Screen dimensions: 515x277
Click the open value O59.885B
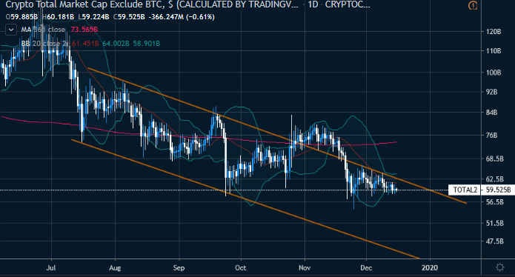(21, 17)
